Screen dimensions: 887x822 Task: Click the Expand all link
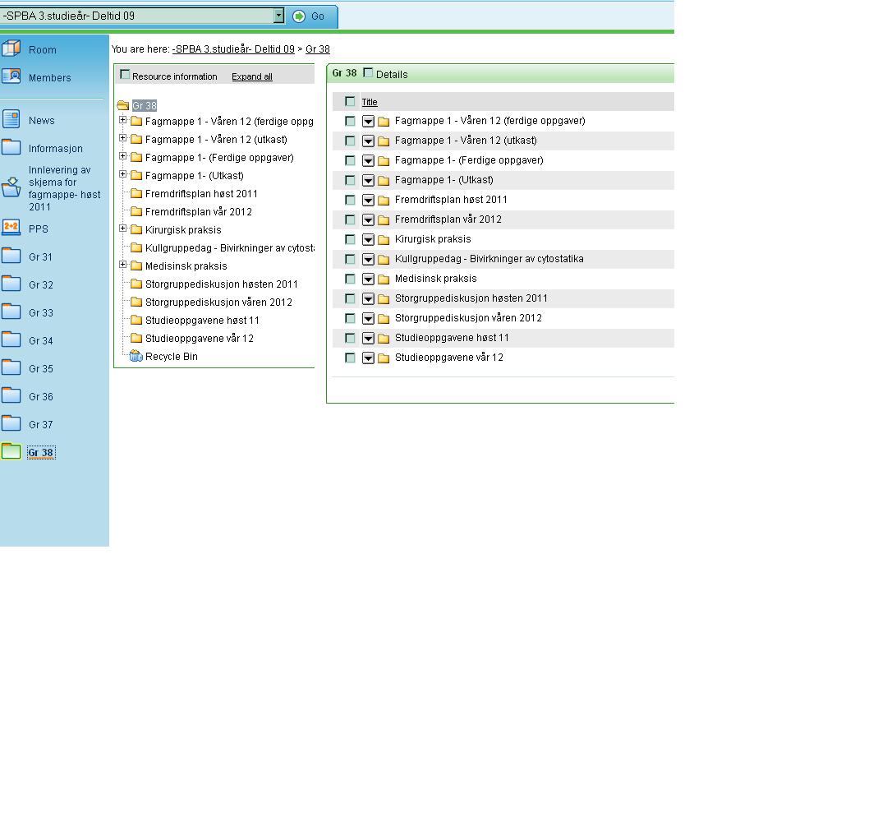(x=252, y=76)
